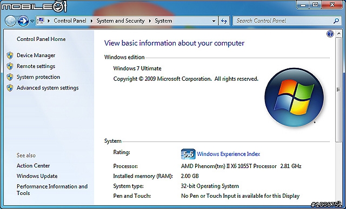
Task: Open Performance Information and Tools
Action: point(52,190)
